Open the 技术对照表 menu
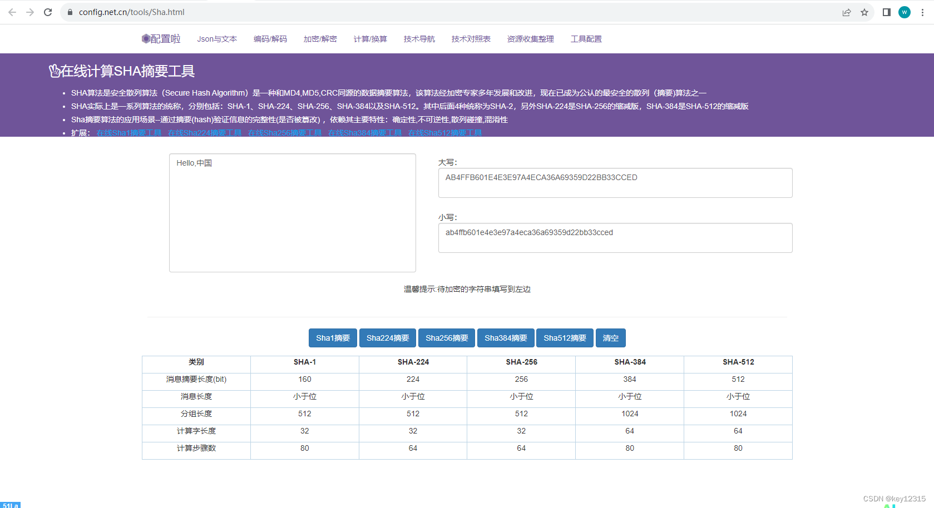This screenshot has width=934, height=508. (471, 39)
